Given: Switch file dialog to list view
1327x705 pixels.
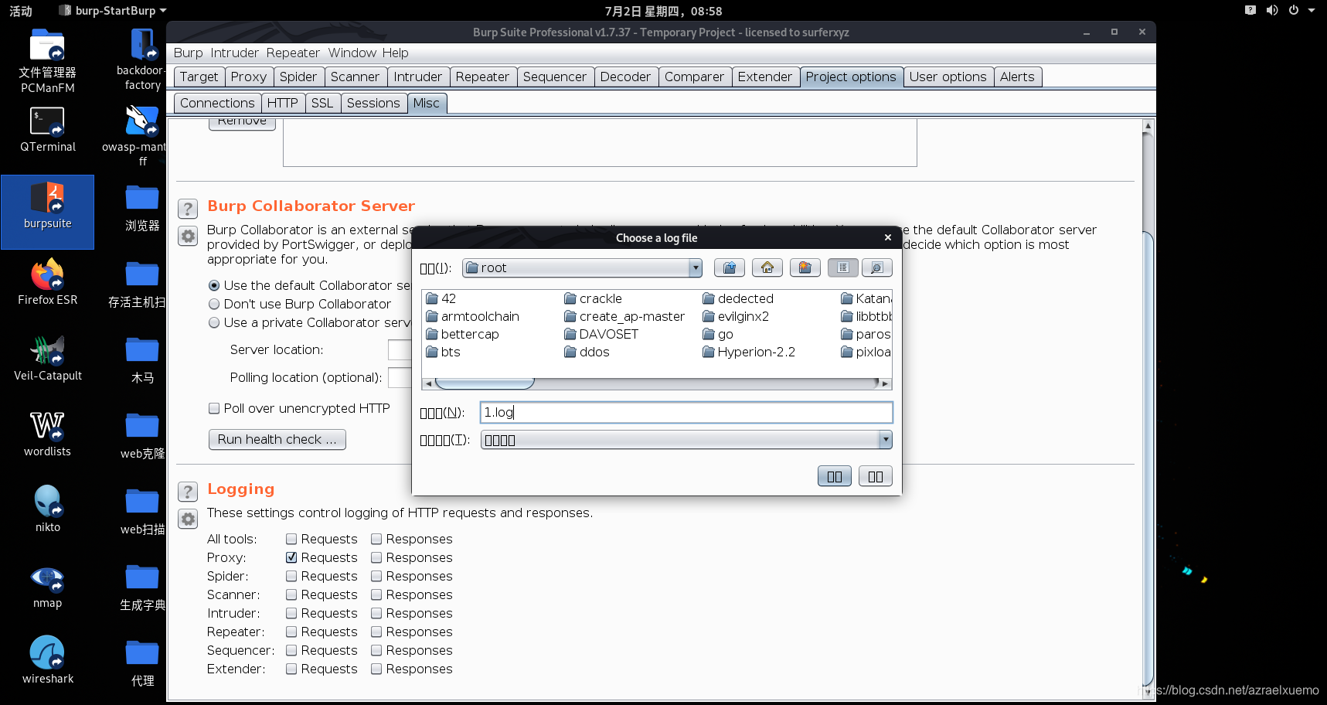Looking at the screenshot, I should [843, 267].
